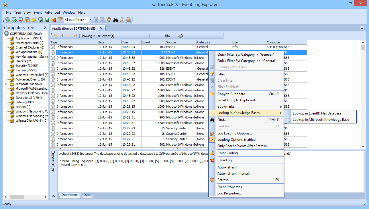Screen dimensions: 369x209
Task: Click the green floppy disk save icon
Action: tap(47, 20)
